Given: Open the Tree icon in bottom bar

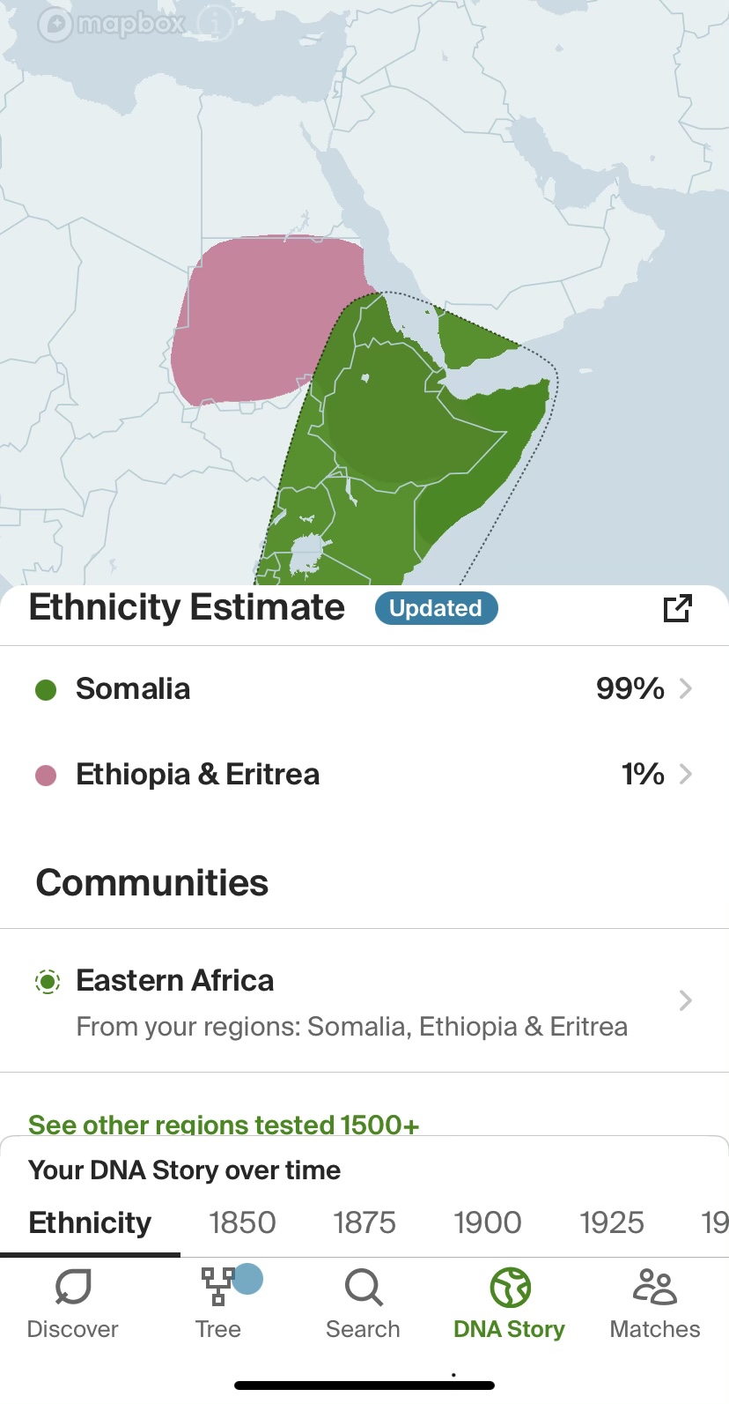Looking at the screenshot, I should click(x=217, y=1286).
